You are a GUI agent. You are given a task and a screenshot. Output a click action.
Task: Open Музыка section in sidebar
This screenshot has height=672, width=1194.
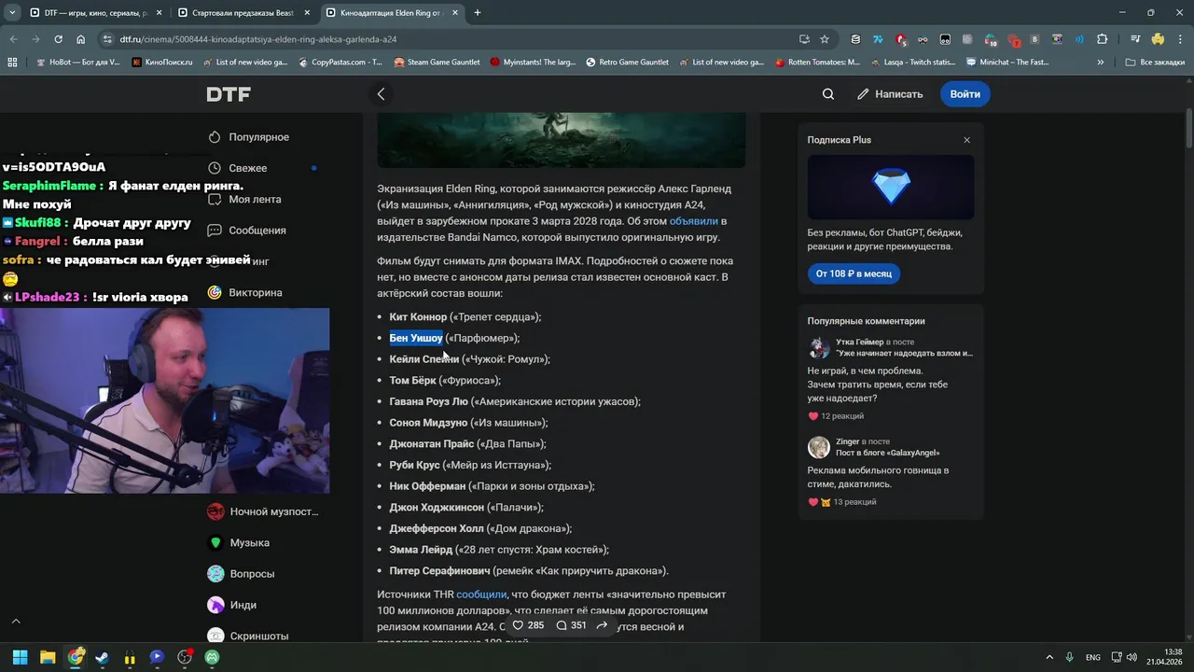click(239, 542)
